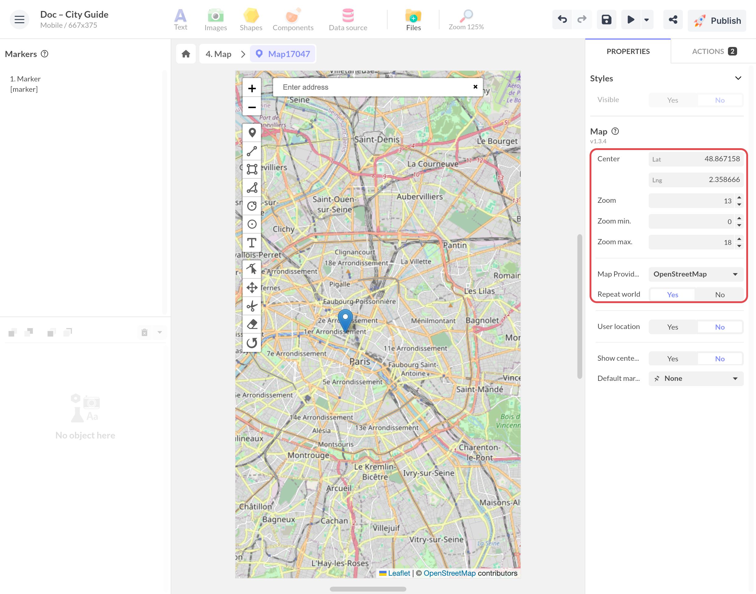
Task: Open 4. Map breadcrumb item
Action: 218,54
